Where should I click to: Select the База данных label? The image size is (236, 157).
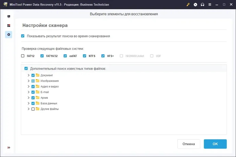(x=49, y=103)
